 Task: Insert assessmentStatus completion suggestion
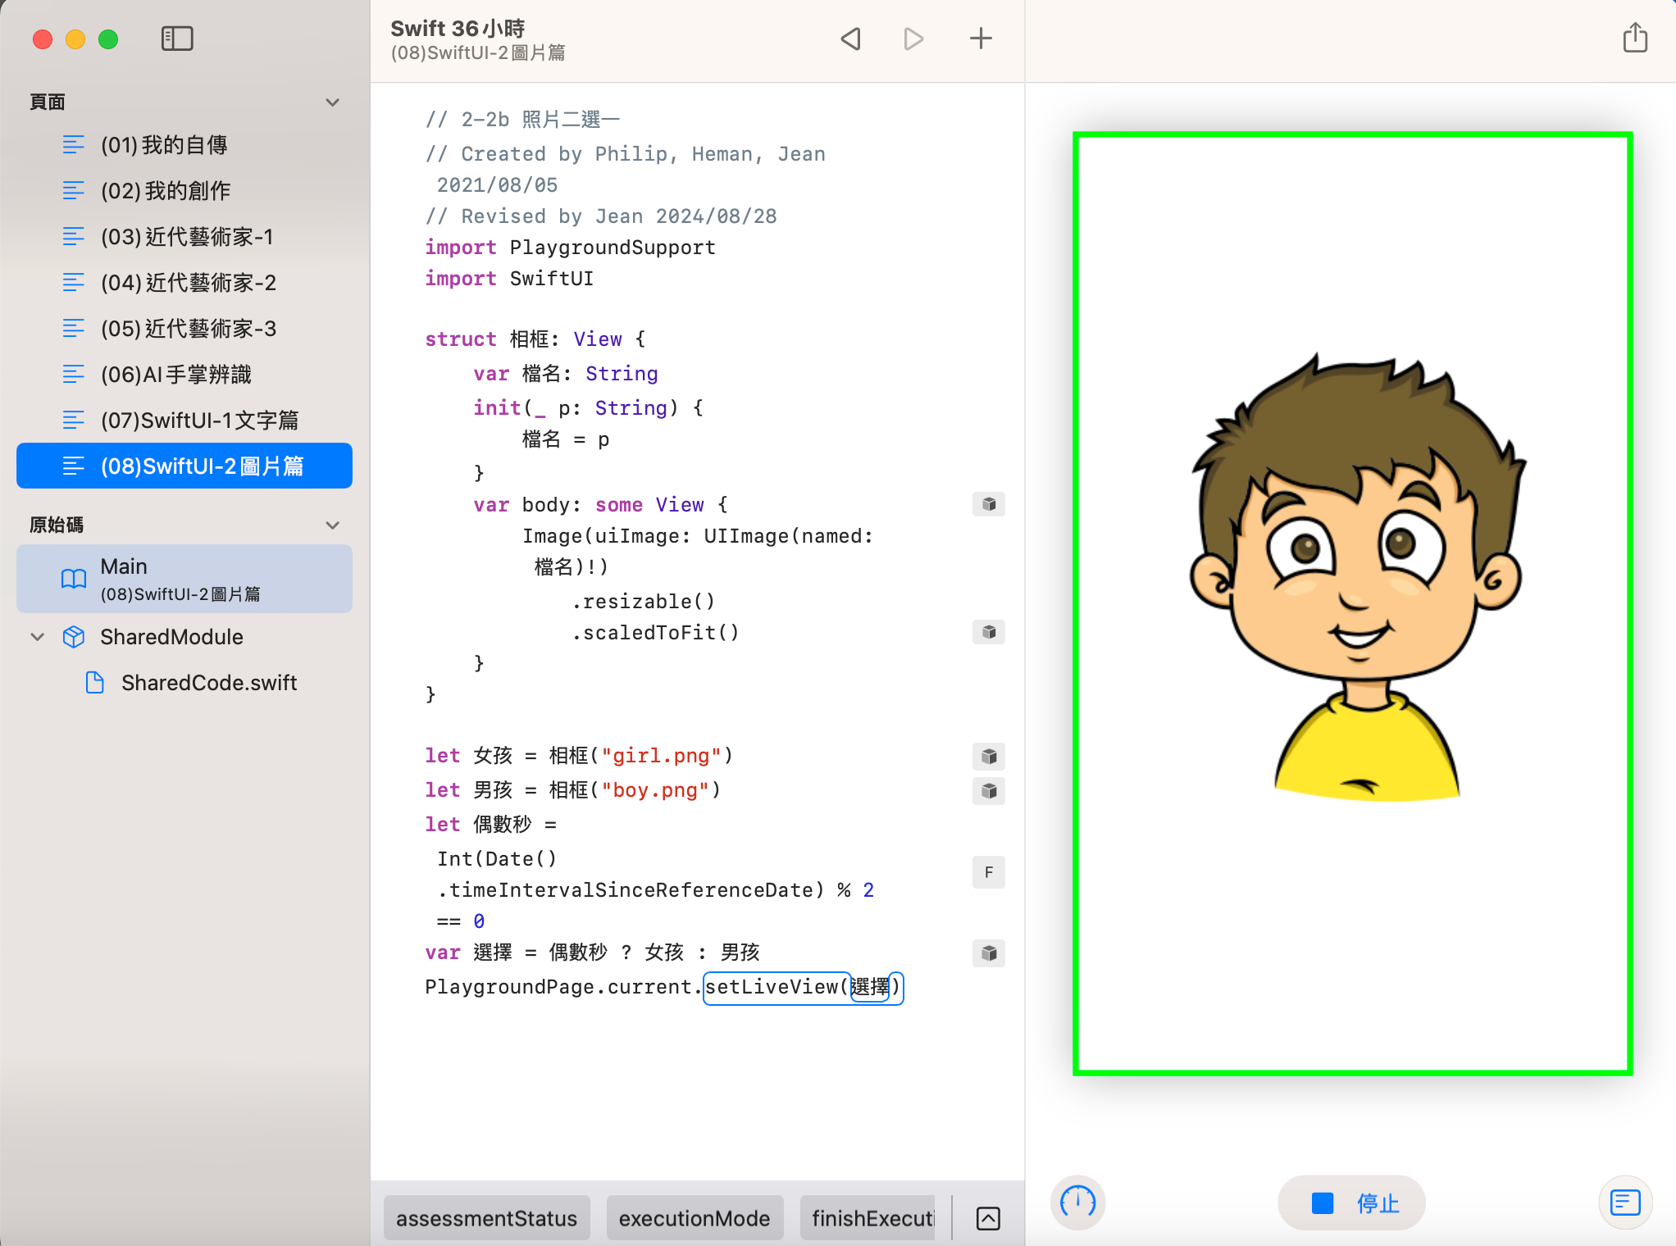(x=486, y=1218)
